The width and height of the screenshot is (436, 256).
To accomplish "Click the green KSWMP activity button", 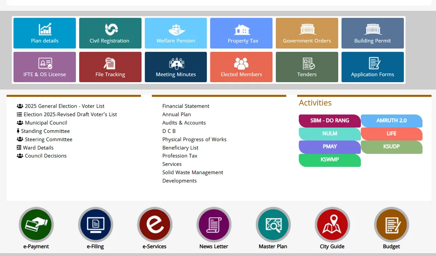I will click(x=330, y=160).
